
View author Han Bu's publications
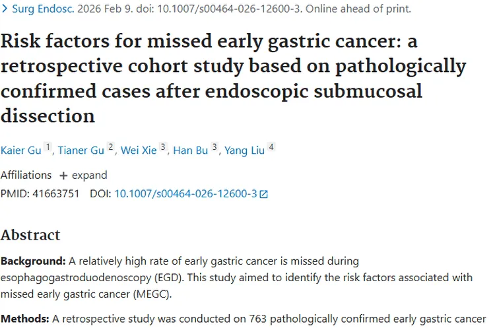click(x=191, y=150)
